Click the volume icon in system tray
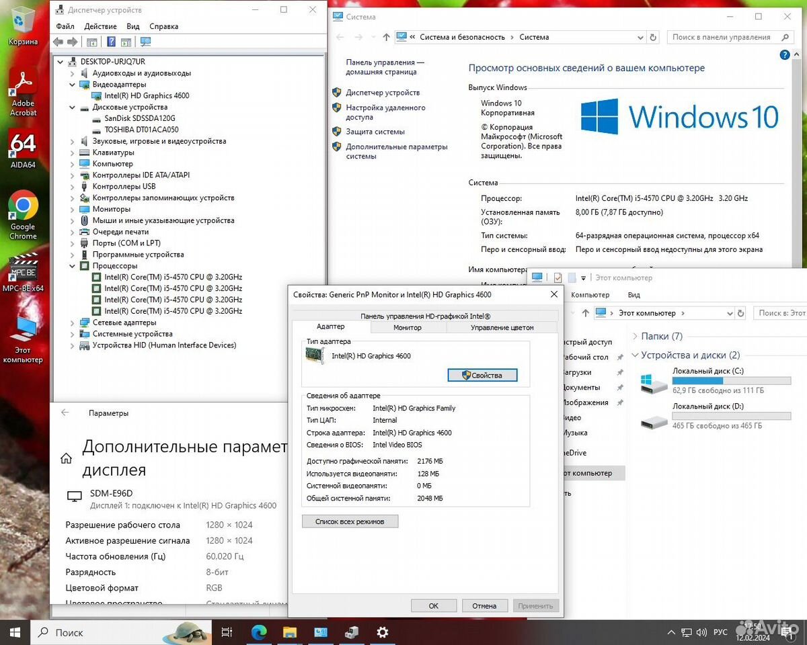The width and height of the screenshot is (807, 645). (702, 632)
